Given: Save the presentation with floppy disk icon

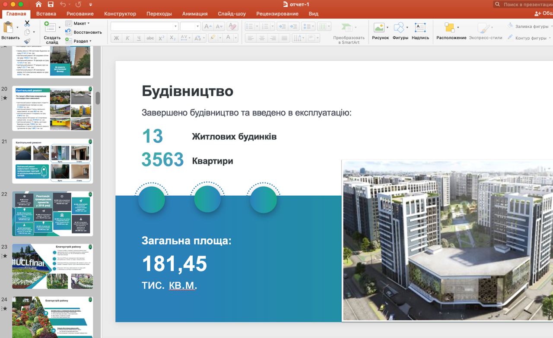Looking at the screenshot, I should pos(51,4).
